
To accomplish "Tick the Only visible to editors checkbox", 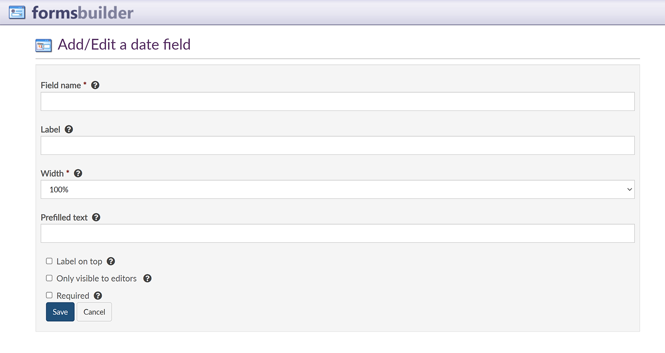I will (x=49, y=278).
